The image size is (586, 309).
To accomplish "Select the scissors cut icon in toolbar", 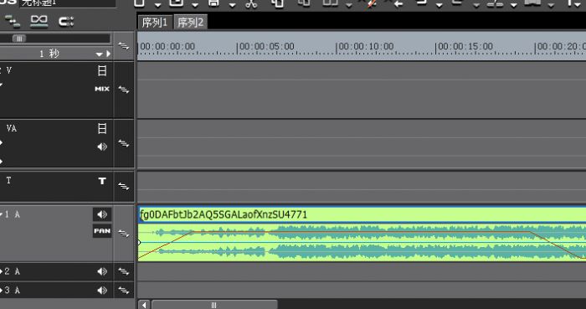I will 251,3.
